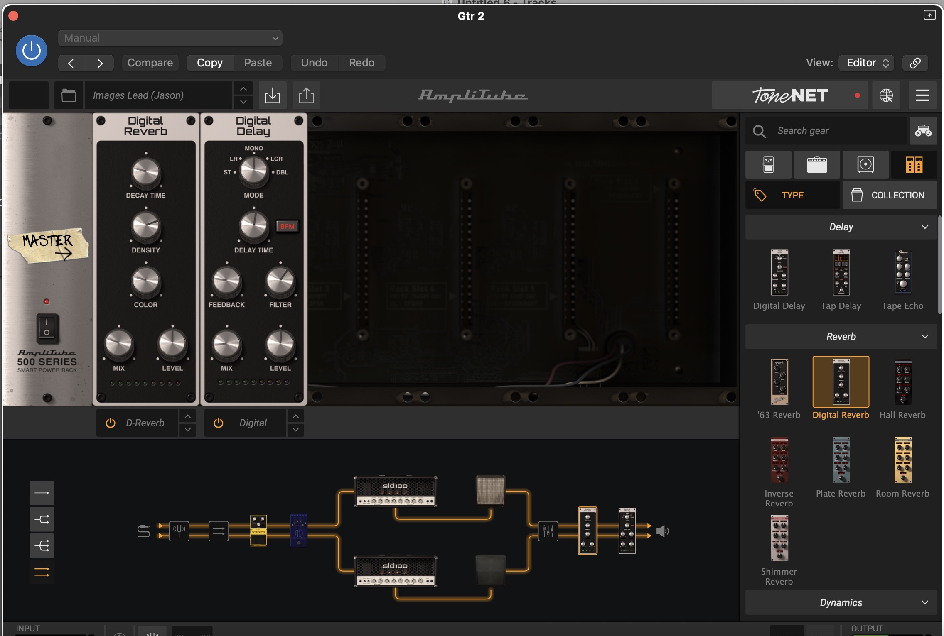
Task: Click the tuner block in signal chain
Action: (179, 531)
